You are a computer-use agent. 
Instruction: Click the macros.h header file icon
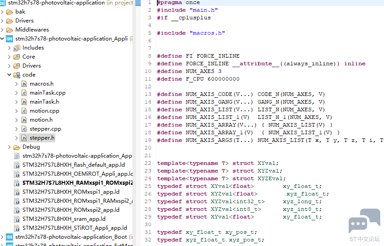(24, 84)
